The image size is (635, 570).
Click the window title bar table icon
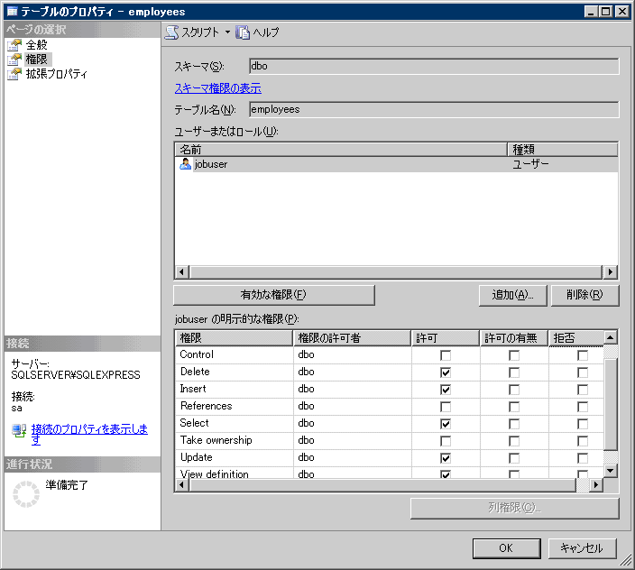tap(12, 12)
